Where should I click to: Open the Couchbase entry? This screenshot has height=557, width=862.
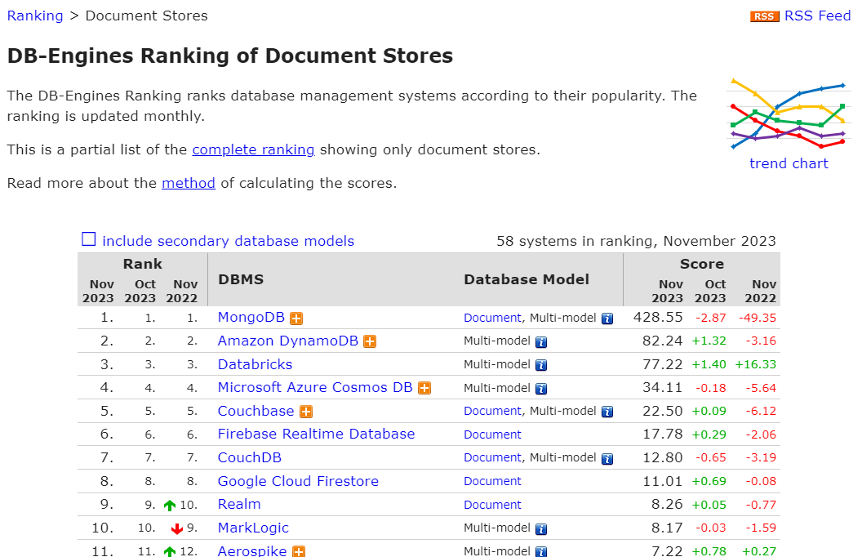pyautogui.click(x=256, y=411)
